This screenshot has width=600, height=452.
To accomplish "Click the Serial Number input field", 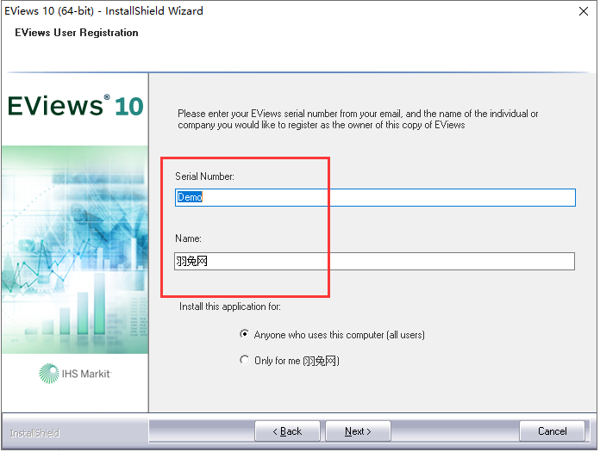I will click(374, 197).
